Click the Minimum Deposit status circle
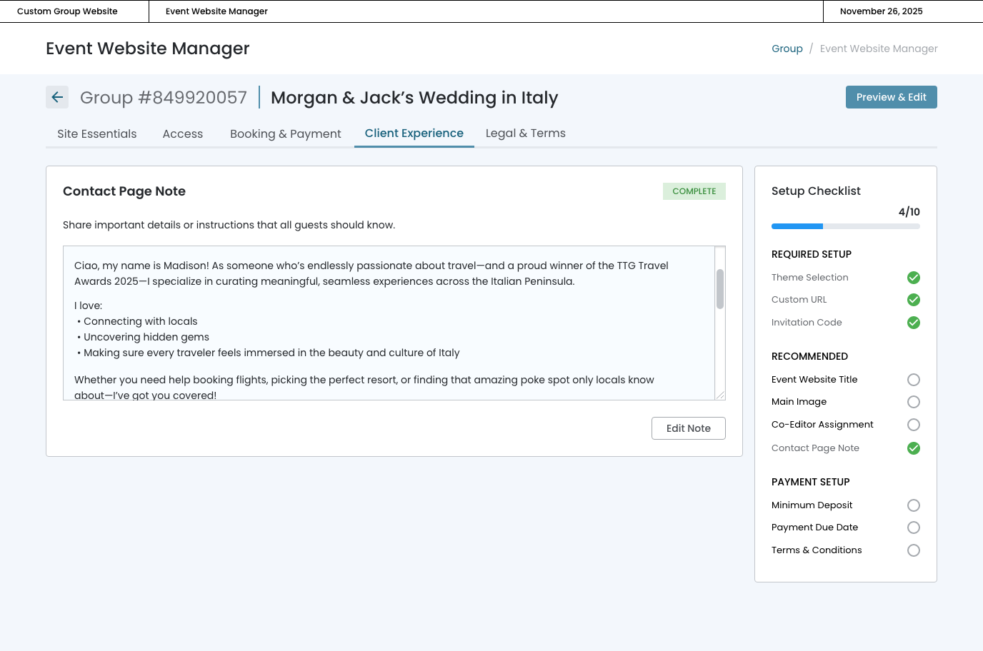Screen dimensions: 983x651 (913, 505)
